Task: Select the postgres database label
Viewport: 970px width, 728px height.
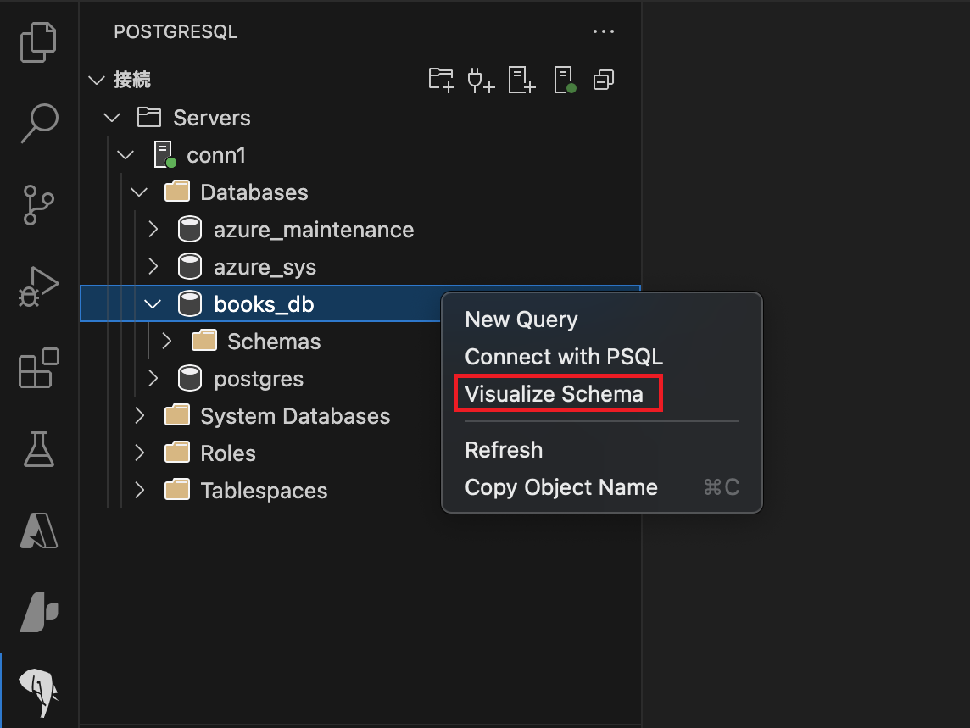Action: [x=259, y=379]
